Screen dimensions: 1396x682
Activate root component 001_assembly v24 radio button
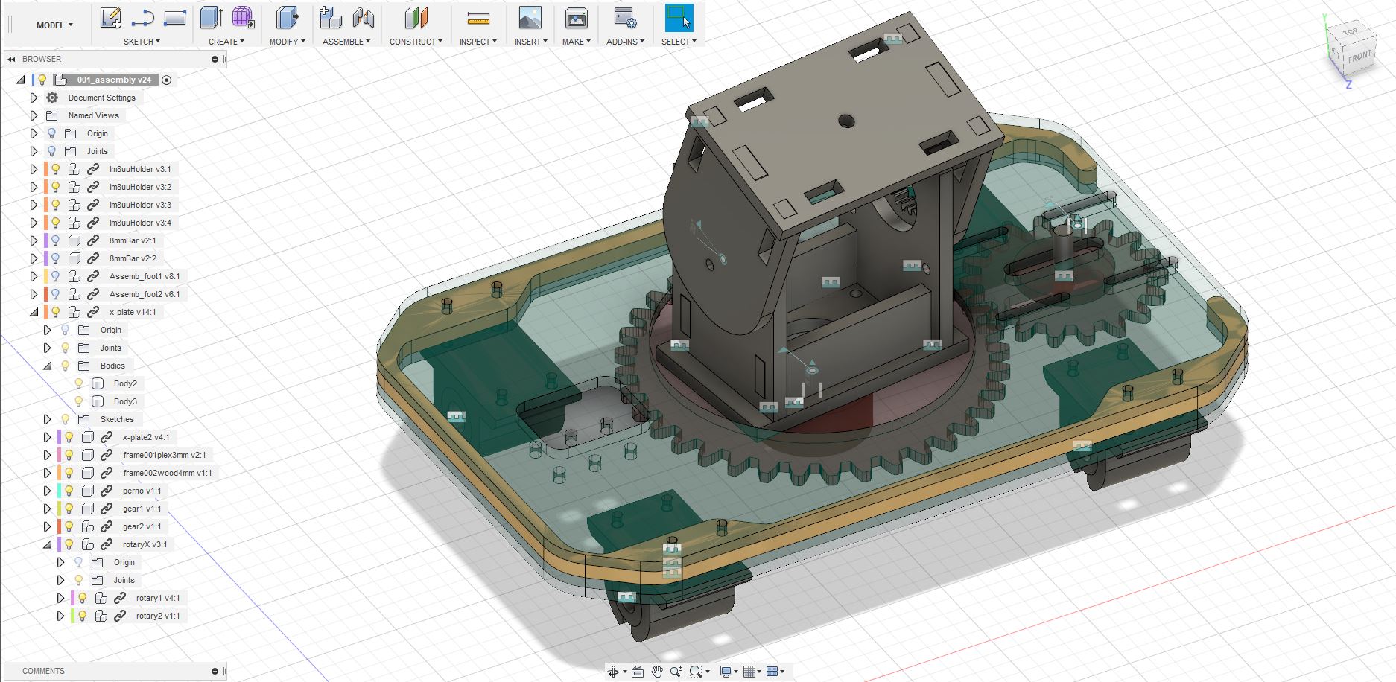pos(167,80)
